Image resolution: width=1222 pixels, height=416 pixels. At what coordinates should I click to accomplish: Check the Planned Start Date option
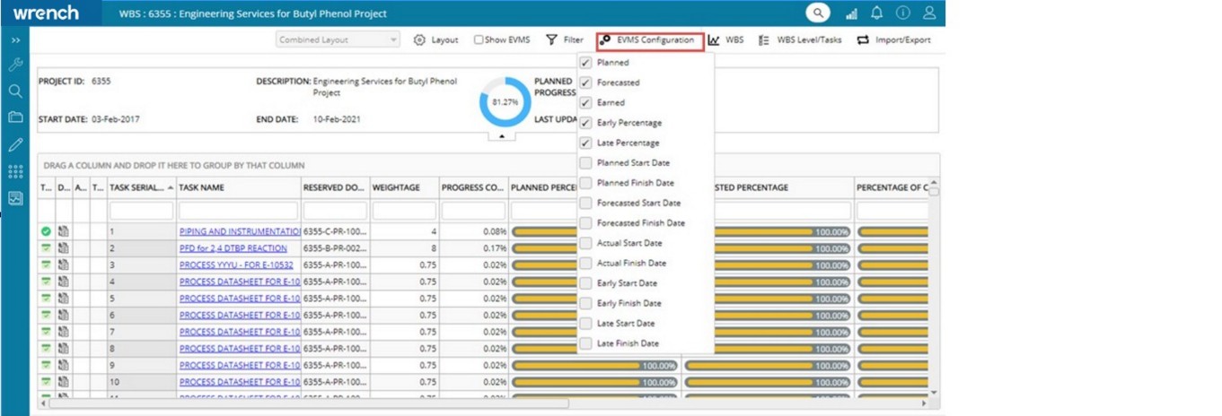click(x=585, y=163)
